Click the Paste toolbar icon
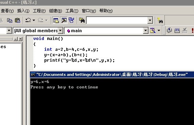 17,20
